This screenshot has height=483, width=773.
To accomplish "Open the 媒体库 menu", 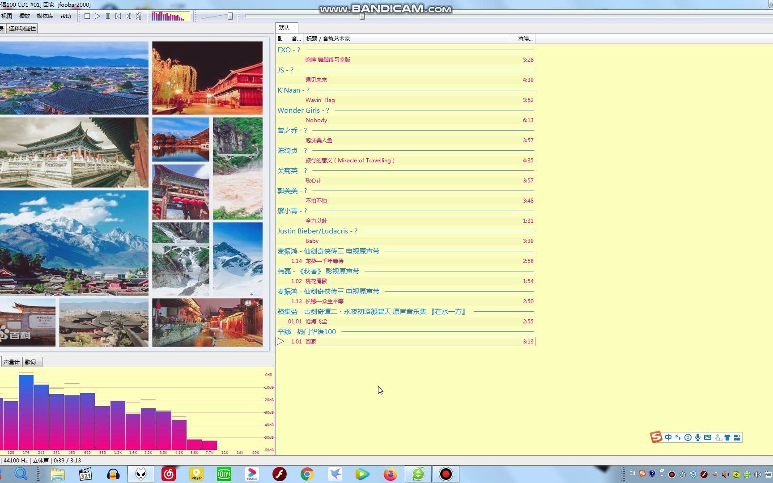I will 45,16.
